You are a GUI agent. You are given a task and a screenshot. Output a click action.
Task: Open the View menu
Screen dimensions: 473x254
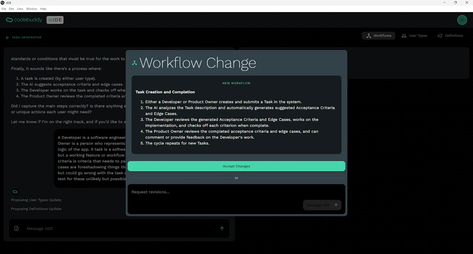pos(20,9)
